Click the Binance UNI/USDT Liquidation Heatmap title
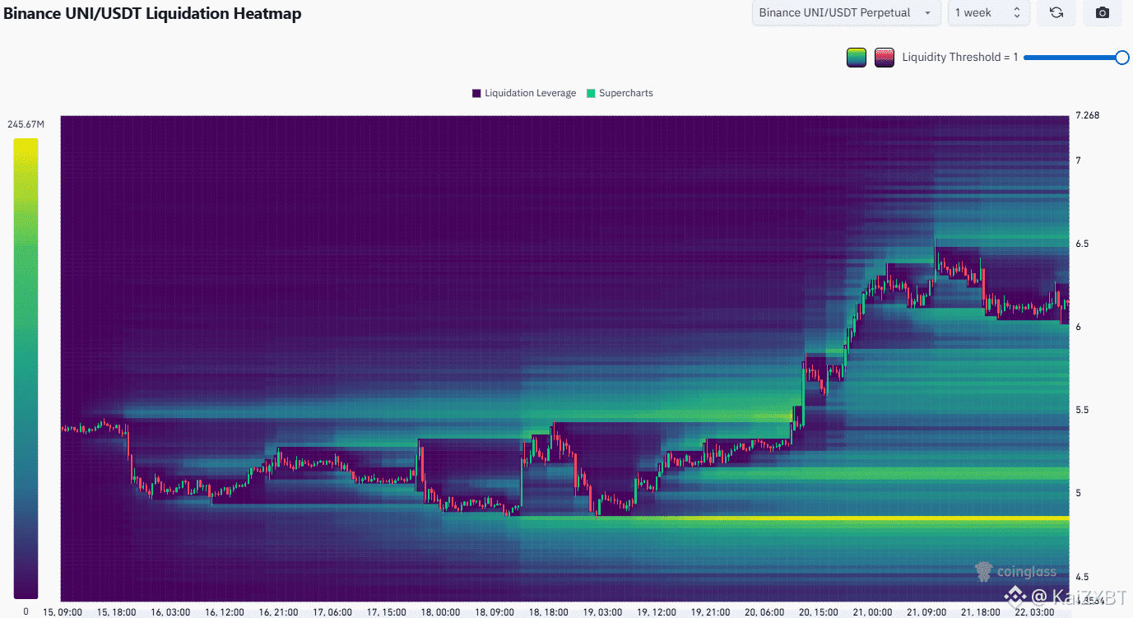This screenshot has width=1133, height=618. click(152, 13)
